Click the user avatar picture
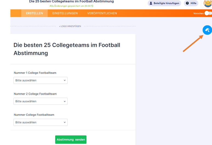 click(208, 4)
